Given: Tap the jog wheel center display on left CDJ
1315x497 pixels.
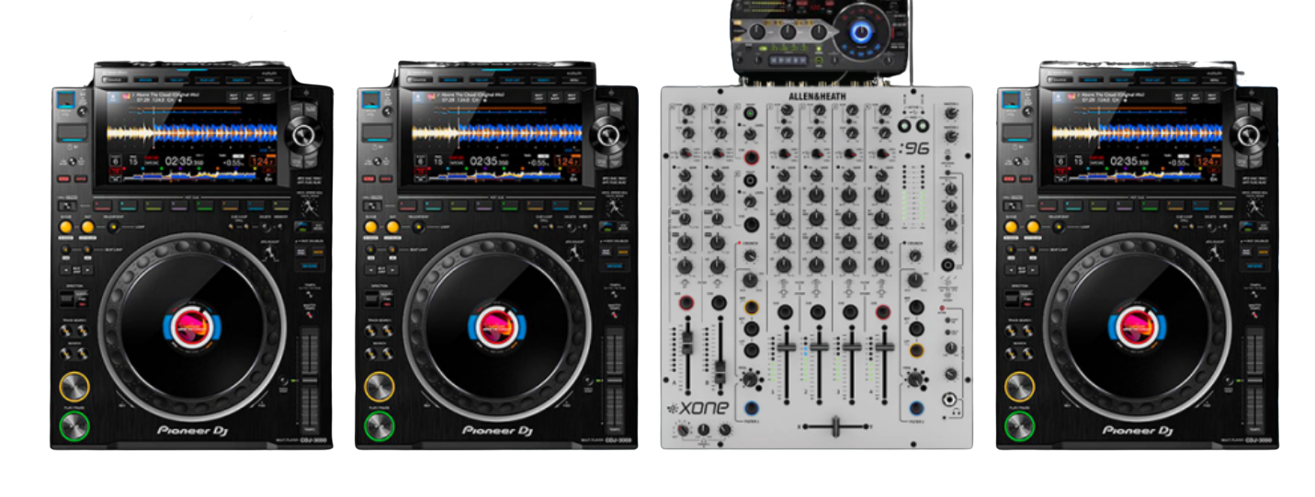Looking at the screenshot, I should coord(192,328).
